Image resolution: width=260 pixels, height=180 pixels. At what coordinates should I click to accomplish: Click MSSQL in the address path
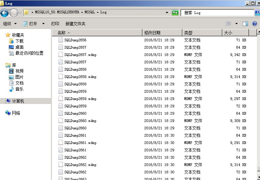(x=90, y=12)
